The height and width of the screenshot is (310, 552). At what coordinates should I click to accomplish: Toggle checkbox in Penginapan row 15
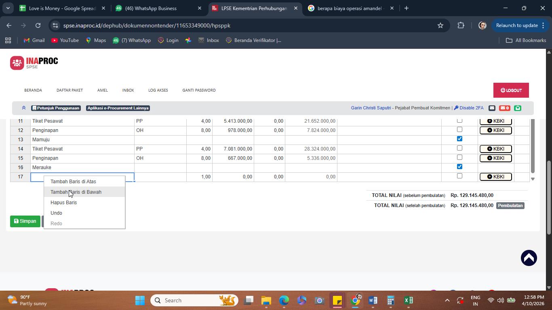[x=459, y=157]
